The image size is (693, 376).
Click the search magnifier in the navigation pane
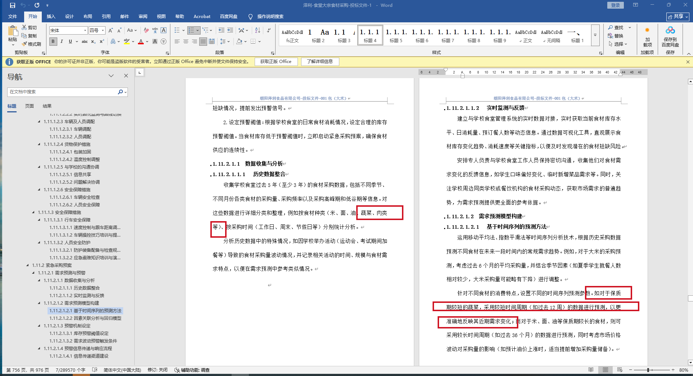pyautogui.click(x=120, y=92)
